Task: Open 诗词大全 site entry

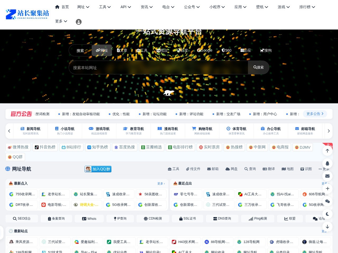Action: [x=87, y=205]
